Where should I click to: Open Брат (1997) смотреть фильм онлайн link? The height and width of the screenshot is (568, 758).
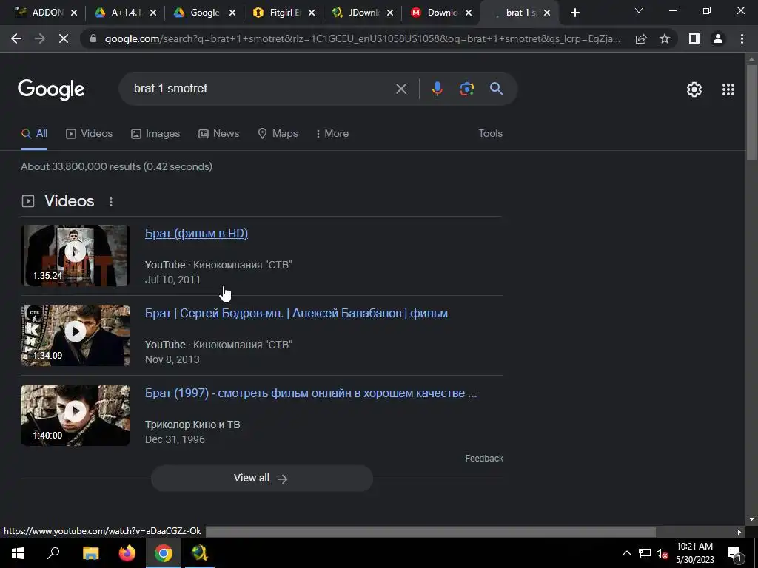(x=311, y=393)
